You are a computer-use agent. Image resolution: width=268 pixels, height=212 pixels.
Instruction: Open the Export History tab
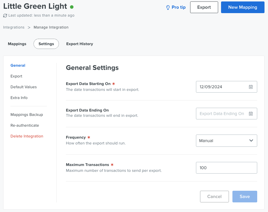pyautogui.click(x=80, y=44)
